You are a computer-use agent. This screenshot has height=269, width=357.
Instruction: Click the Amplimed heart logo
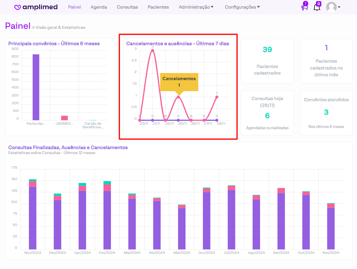(18, 7)
